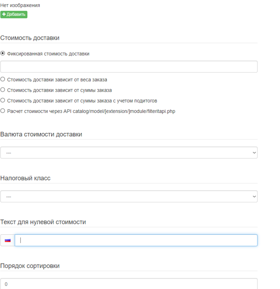The image size is (280, 289).
Task: Click the Текст для нулевой стоимости input
Action: [136, 240]
